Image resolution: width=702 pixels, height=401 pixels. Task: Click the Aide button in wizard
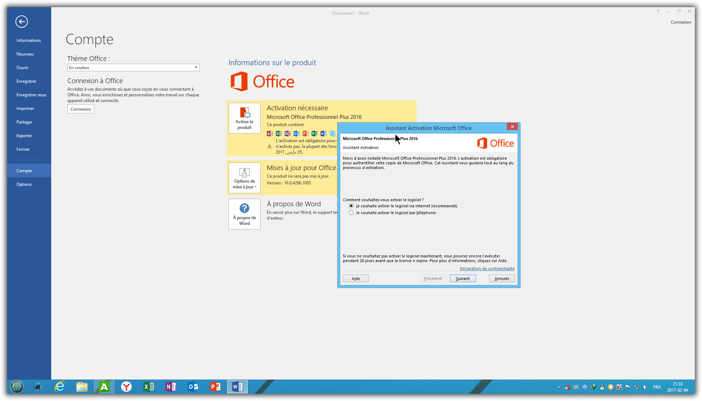point(356,279)
